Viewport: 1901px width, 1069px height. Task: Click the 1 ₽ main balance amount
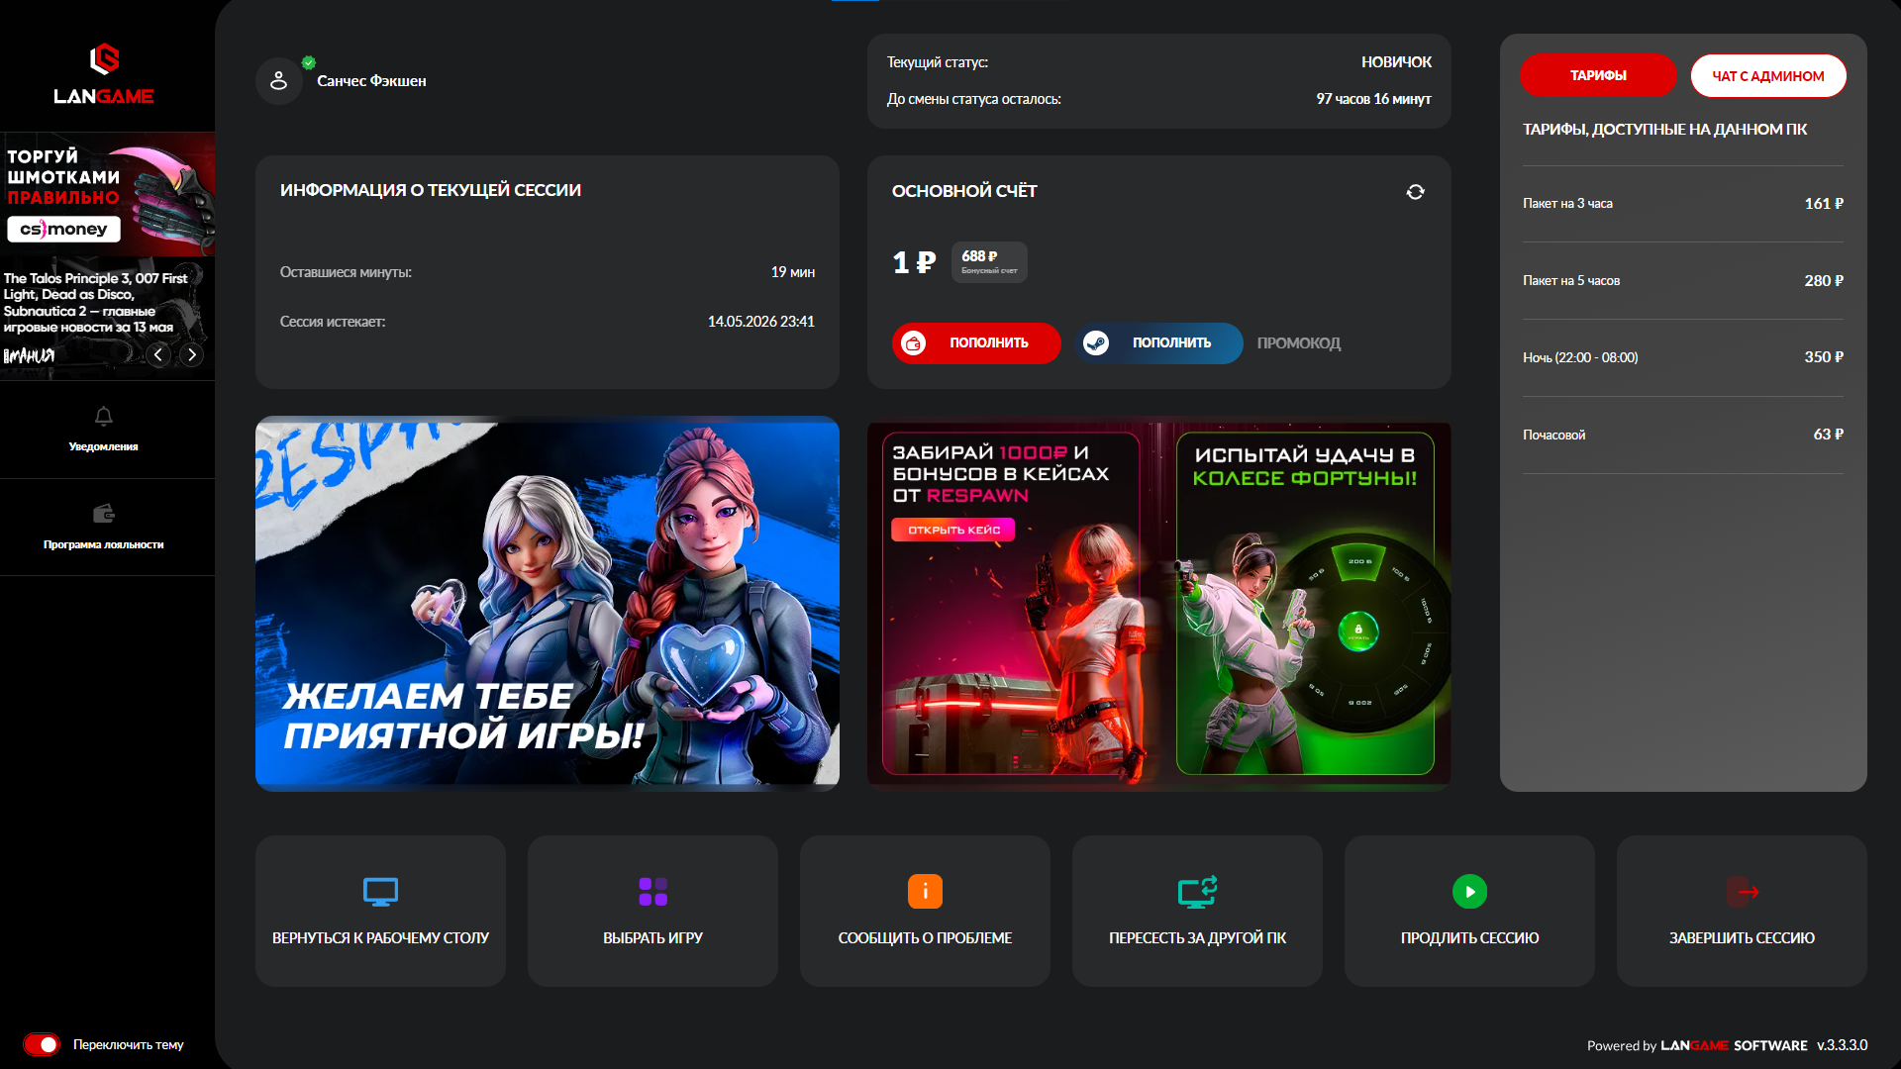[914, 262]
